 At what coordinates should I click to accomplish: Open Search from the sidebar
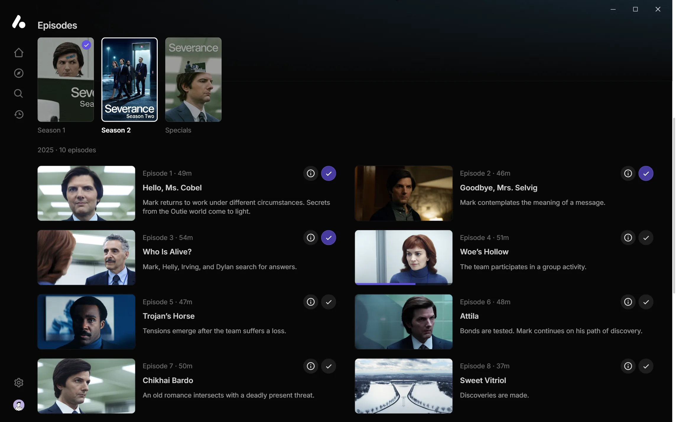point(19,94)
